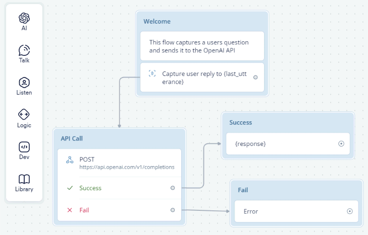
Task: Open the Dev steps icon
Action: click(24, 147)
